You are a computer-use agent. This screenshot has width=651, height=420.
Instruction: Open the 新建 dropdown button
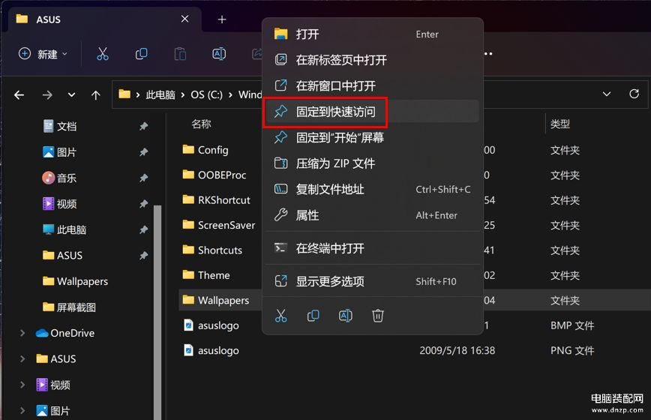pyautogui.click(x=43, y=54)
